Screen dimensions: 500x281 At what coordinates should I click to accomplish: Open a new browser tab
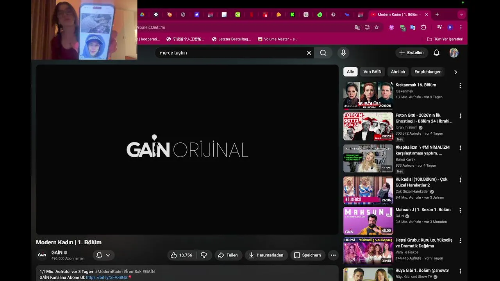[437, 14]
